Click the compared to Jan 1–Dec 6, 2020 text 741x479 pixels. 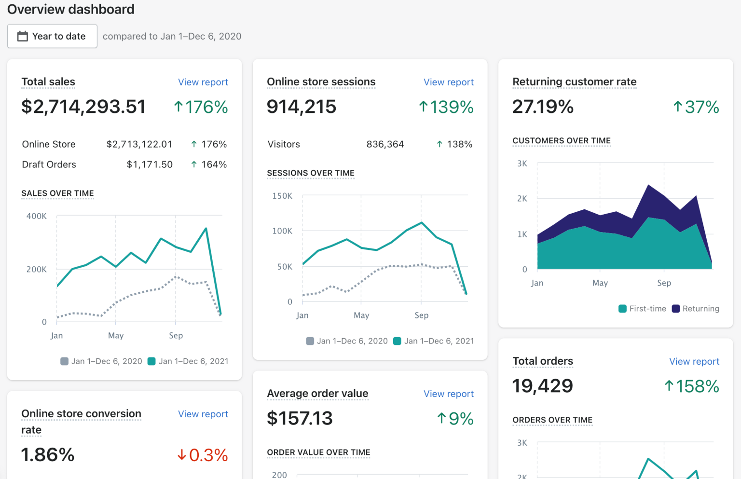[172, 36]
